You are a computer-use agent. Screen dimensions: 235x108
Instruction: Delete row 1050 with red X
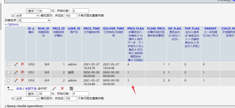[x=23, y=64]
